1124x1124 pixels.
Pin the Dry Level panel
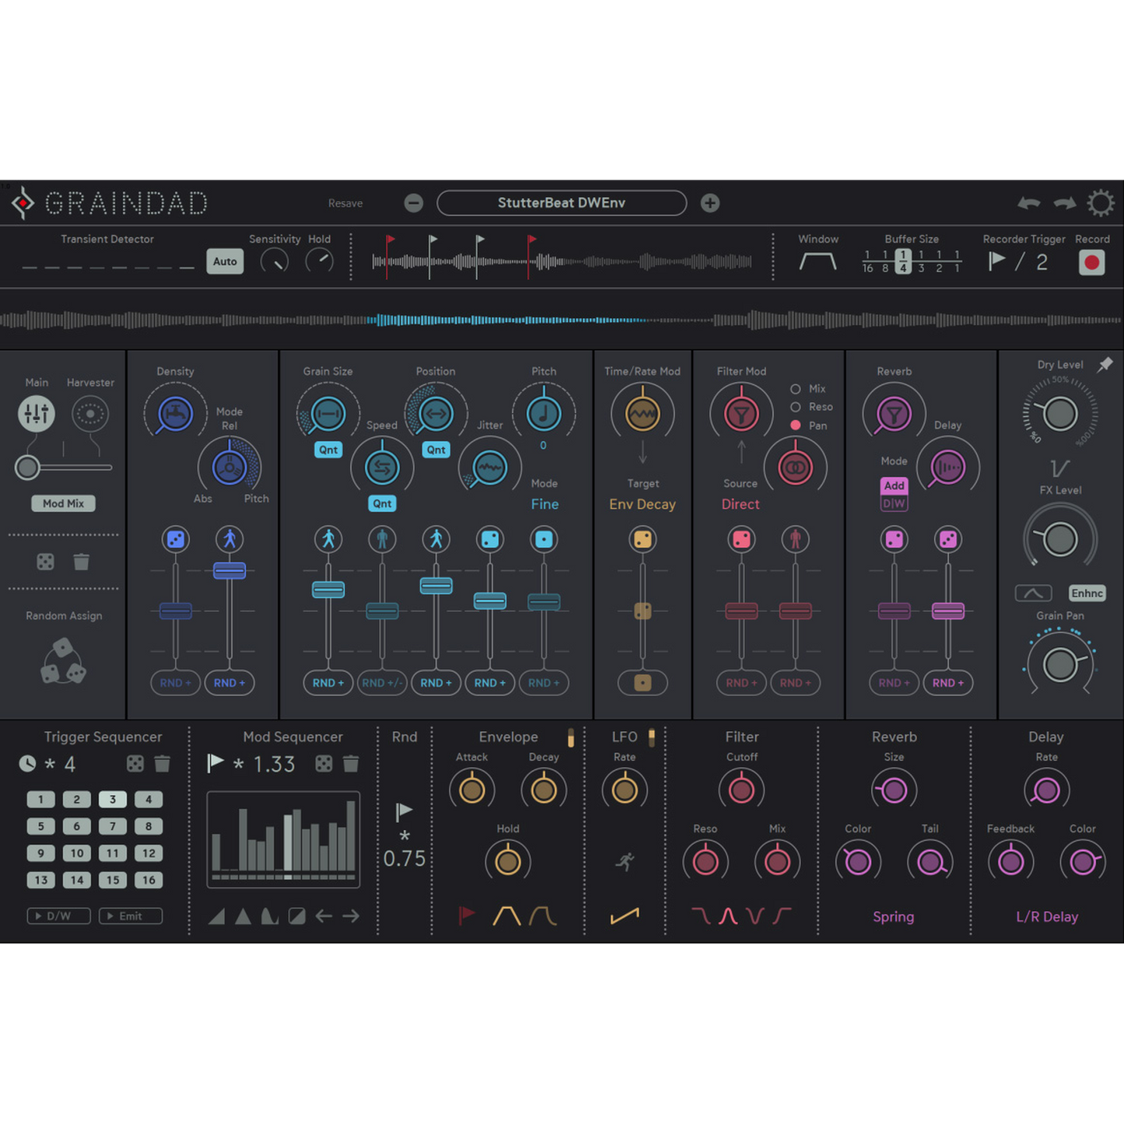click(x=1105, y=365)
